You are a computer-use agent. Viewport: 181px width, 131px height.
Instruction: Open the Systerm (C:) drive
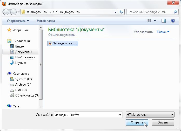[x=23, y=79]
